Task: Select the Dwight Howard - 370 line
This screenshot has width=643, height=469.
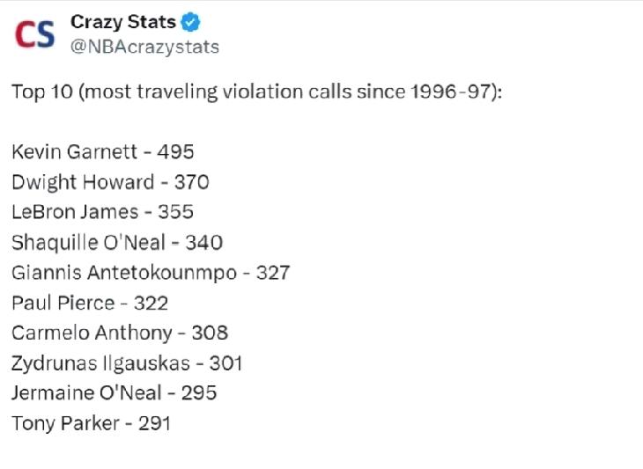Action: point(110,182)
